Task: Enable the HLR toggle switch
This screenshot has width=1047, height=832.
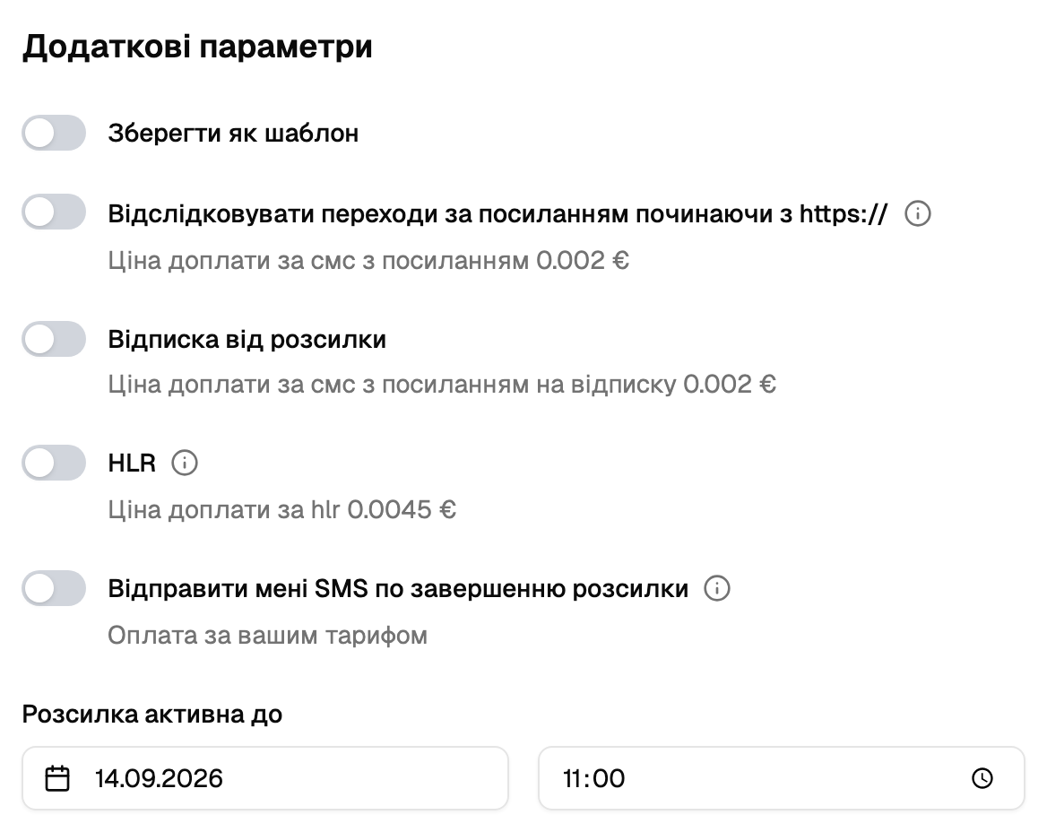Action: click(x=54, y=463)
